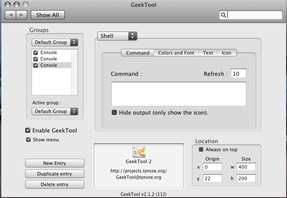
Task: Select the second Console entry in list
Action: [x=52, y=59]
